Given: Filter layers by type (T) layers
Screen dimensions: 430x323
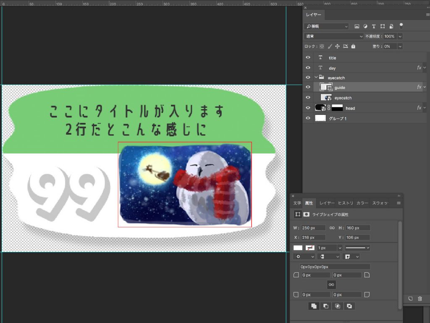Looking at the screenshot, I should point(374,26).
